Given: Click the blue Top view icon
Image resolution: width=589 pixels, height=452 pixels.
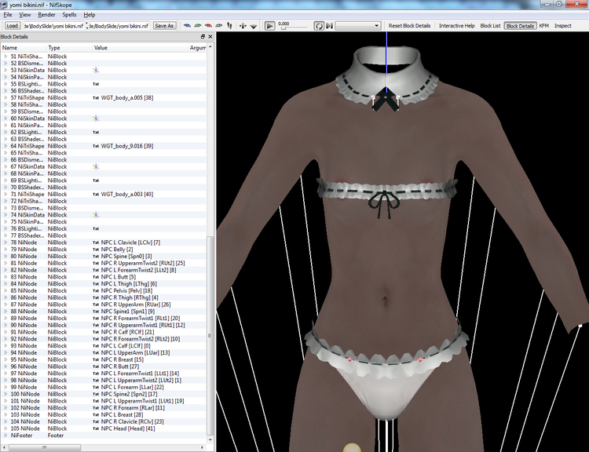Looking at the screenshot, I should tap(187, 26).
